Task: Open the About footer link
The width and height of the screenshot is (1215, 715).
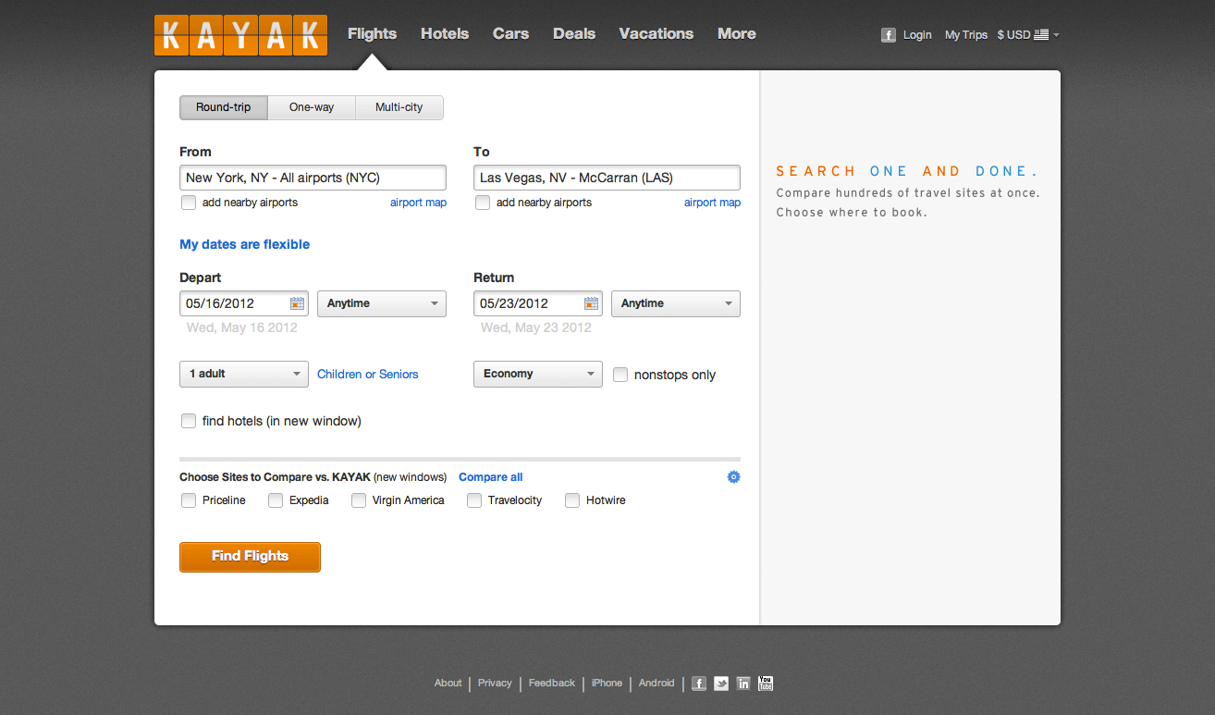Action: (448, 684)
